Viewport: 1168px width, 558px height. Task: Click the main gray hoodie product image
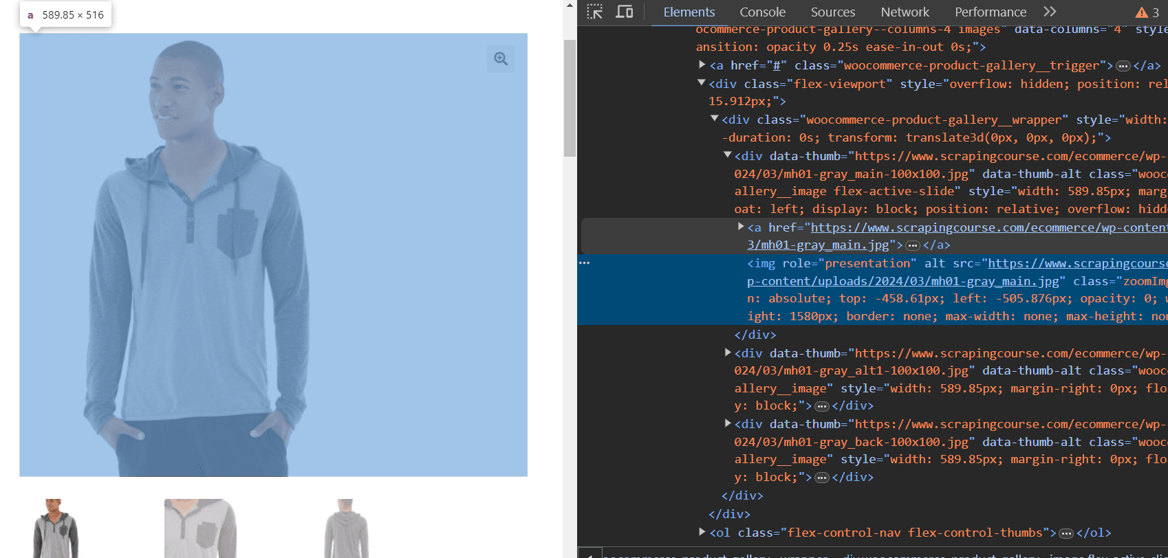tap(273, 255)
